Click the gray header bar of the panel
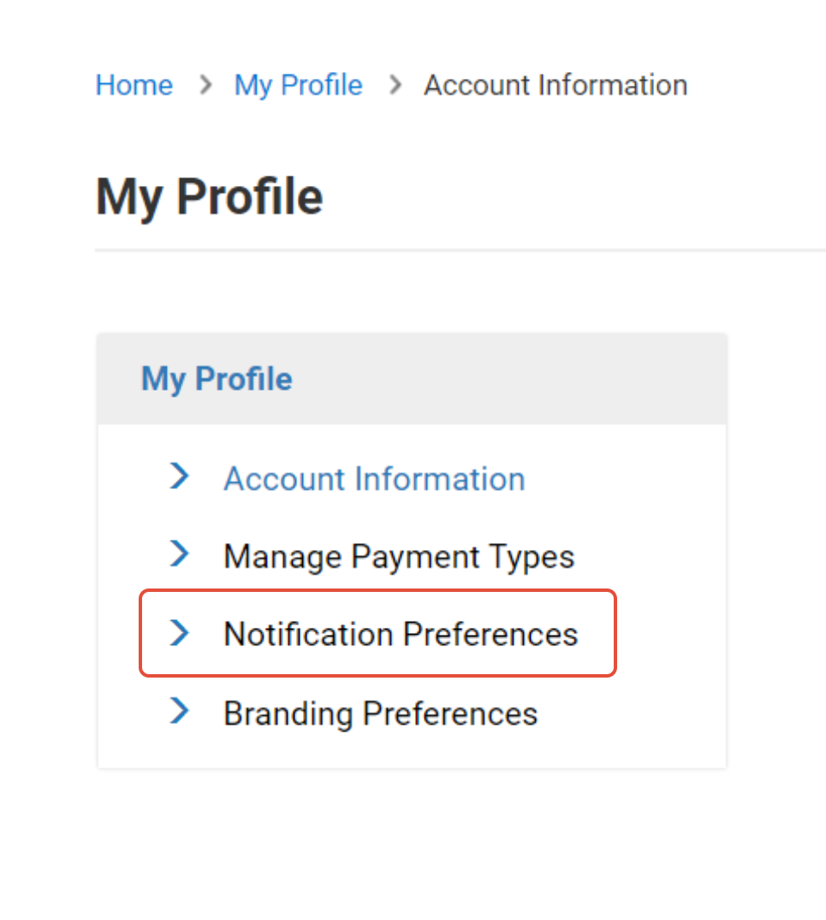The height and width of the screenshot is (920, 826). [x=412, y=379]
